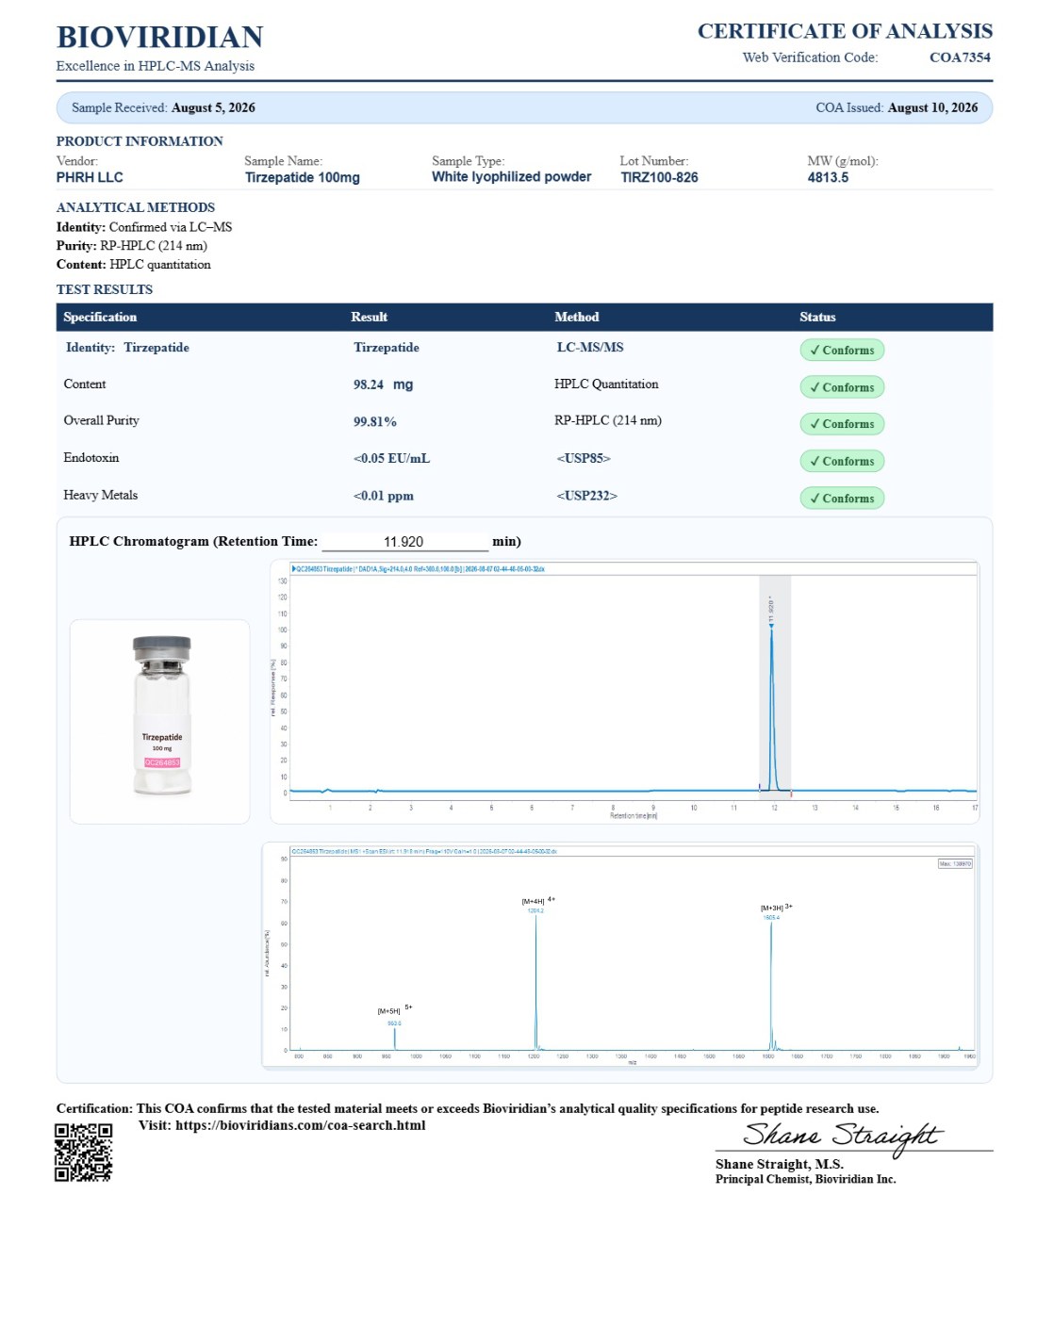Image resolution: width=1037 pixels, height=1342 pixels.
Task: Click the [M+4H] 4+ mass peak label
Action: (538, 901)
